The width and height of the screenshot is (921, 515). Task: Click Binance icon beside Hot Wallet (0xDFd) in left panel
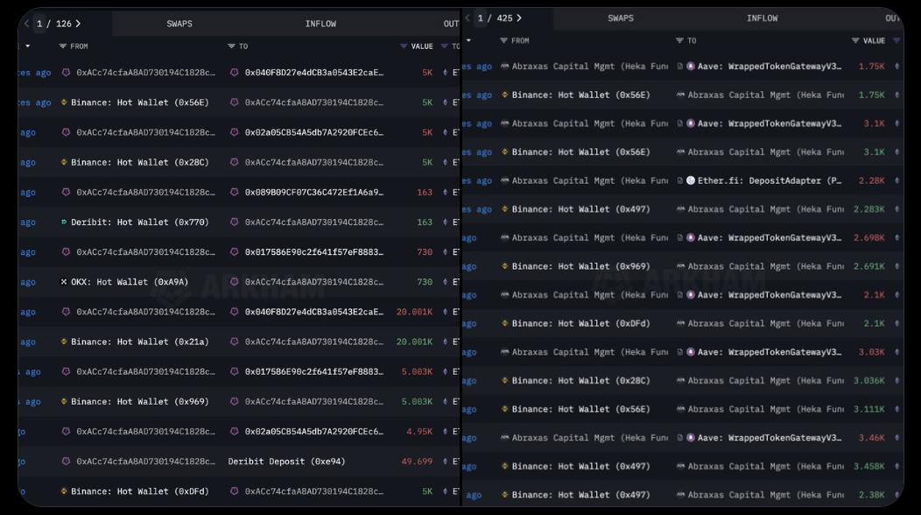pyautogui.click(x=64, y=491)
